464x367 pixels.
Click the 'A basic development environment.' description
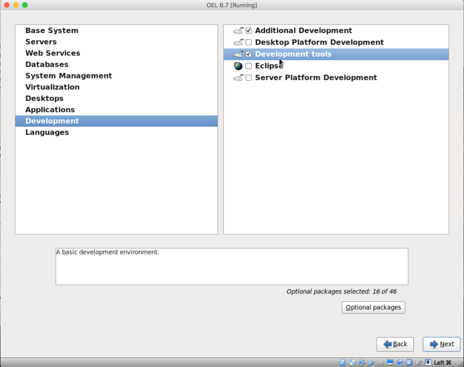point(108,252)
